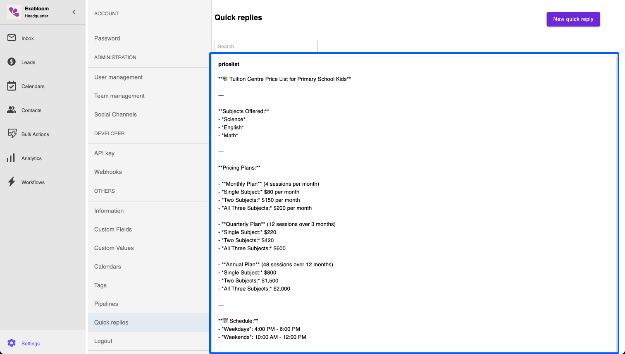This screenshot has height=354, width=625.
Task: Open the Password settings page
Action: point(107,38)
